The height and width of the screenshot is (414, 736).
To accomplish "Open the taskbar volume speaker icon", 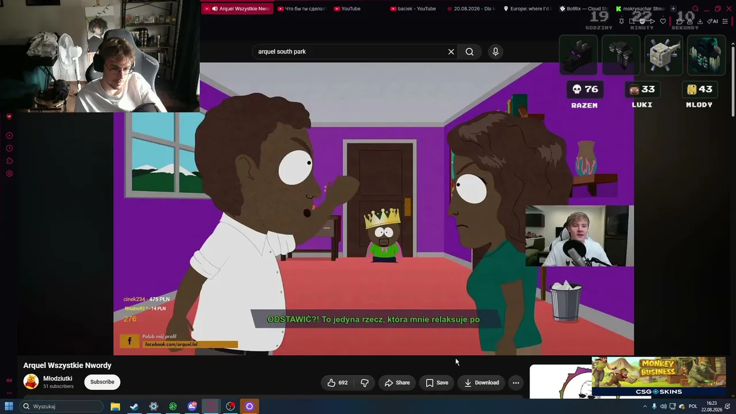I will pyautogui.click(x=663, y=407).
